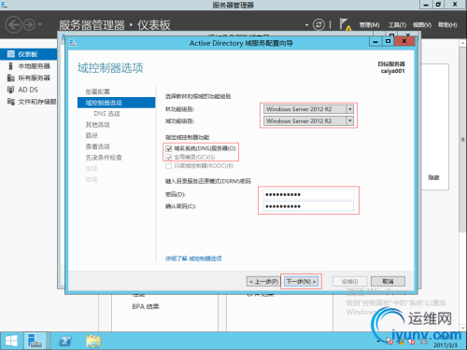Image resolution: width=467 pixels, height=350 pixels.
Task: Open the navigation history dropdown arrow
Action: pos(40,24)
